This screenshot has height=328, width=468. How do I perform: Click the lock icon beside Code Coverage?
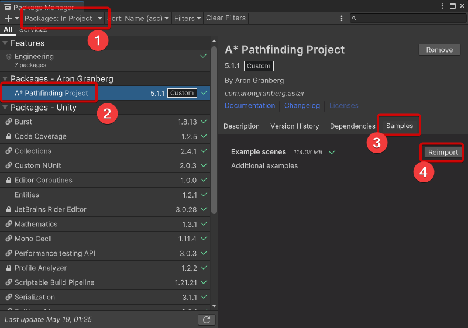coord(9,136)
